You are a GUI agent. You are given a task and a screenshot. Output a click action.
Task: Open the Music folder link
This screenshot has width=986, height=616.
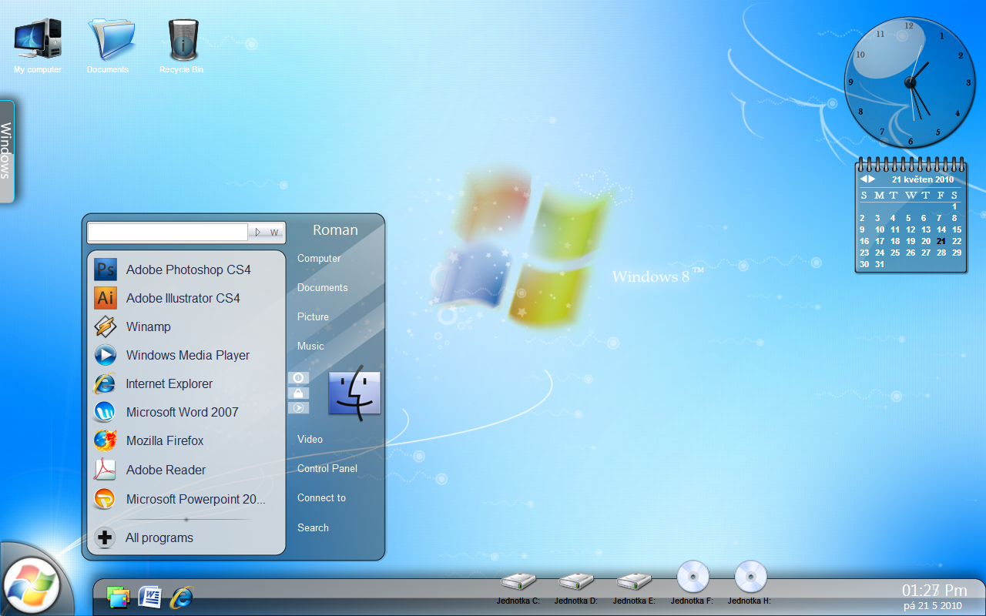[311, 346]
